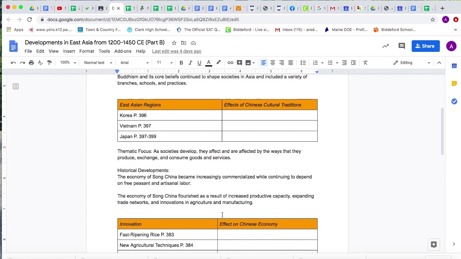This screenshot has width=461, height=259.
Task: Open Google Keep in the side panel
Action: click(x=454, y=83)
